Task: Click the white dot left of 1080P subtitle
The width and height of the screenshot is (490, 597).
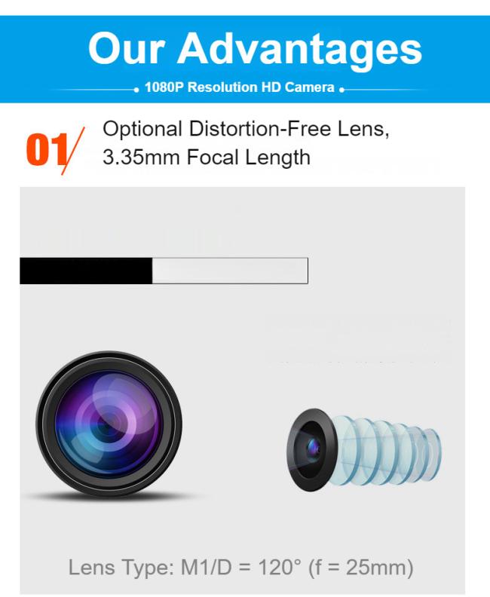Action: (x=136, y=90)
